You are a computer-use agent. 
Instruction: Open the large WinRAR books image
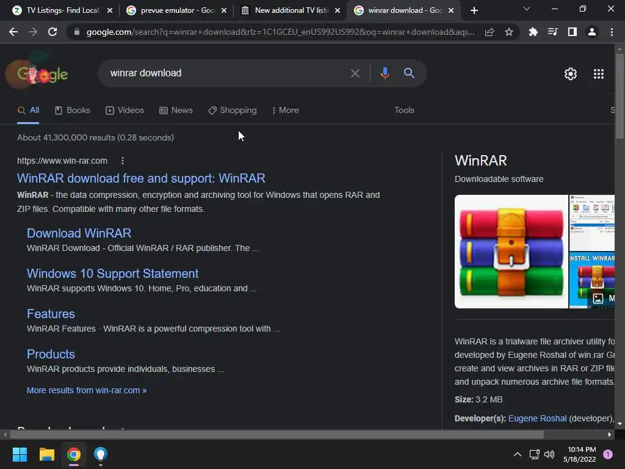click(511, 252)
